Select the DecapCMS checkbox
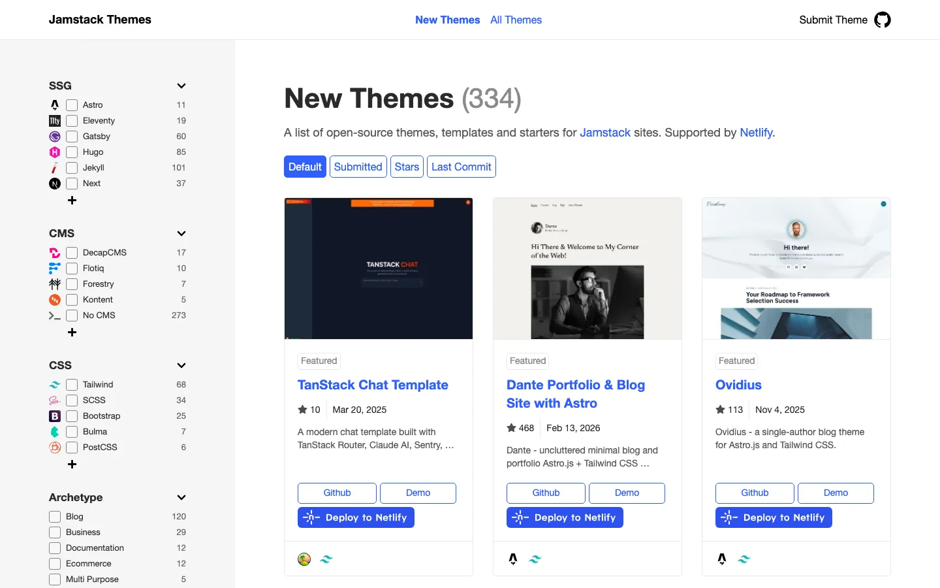940x588 pixels. (x=72, y=252)
